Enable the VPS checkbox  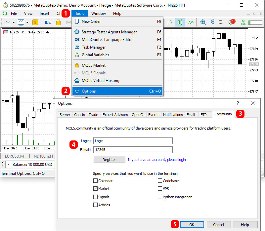coord(160,189)
